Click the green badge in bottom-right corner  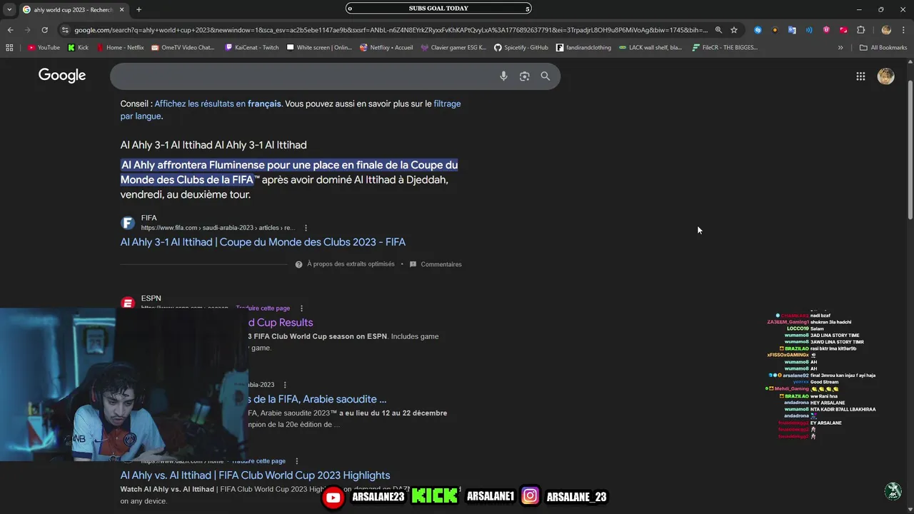click(893, 491)
